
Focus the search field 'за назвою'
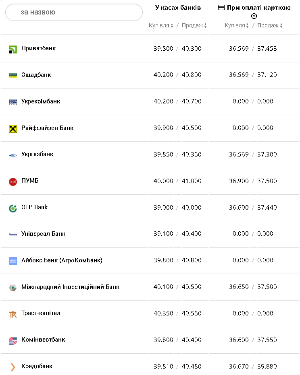(x=74, y=12)
